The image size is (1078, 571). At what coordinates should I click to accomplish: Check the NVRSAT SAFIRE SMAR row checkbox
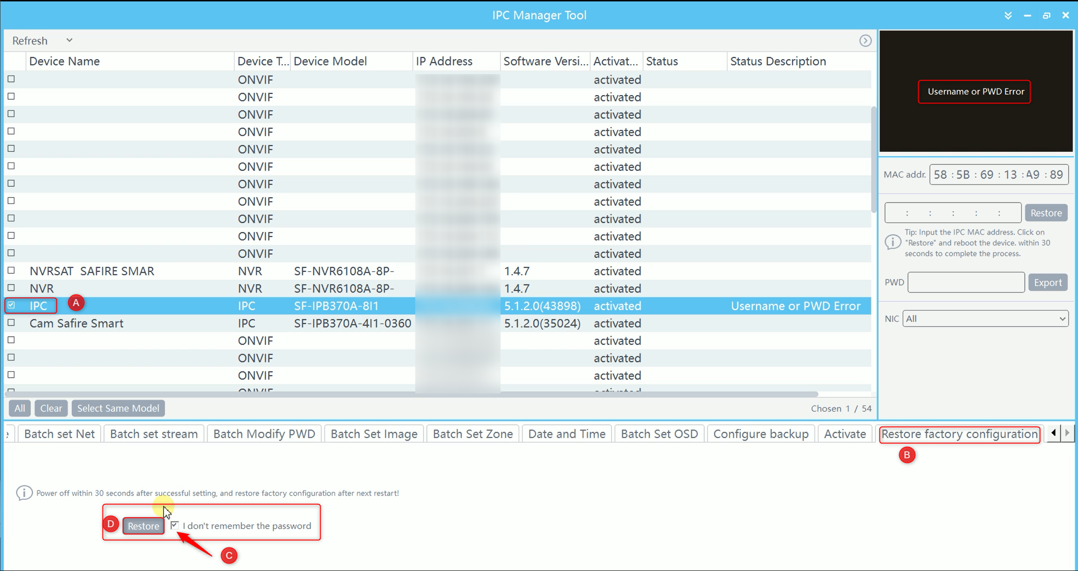11,271
